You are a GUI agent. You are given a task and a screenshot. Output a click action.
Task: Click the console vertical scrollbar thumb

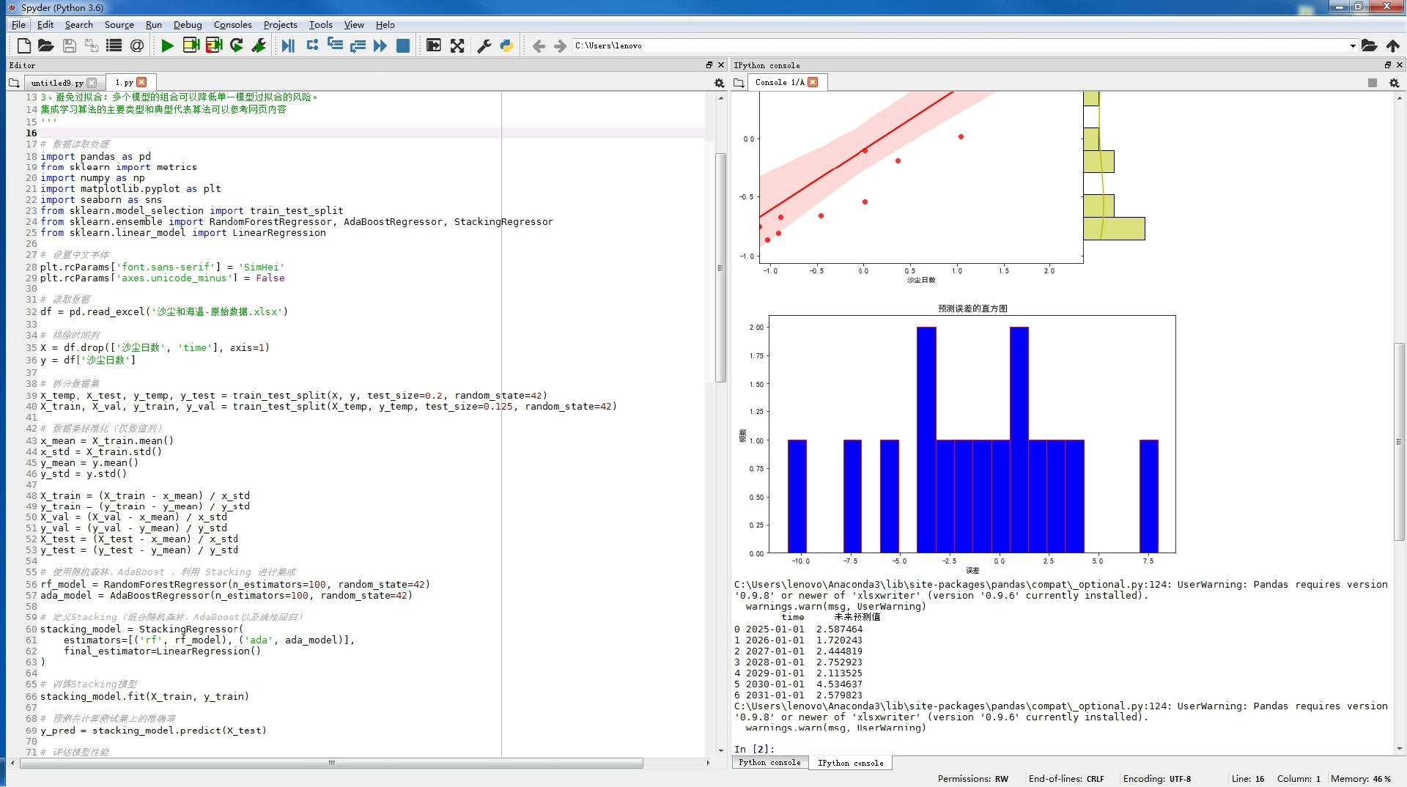tap(1399, 442)
